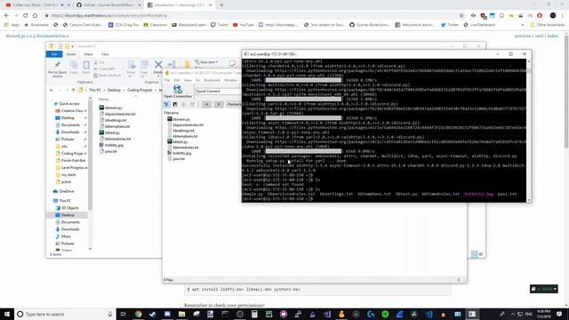
Task: Open Cyberduck Bookmark menu
Action: tap(212, 80)
